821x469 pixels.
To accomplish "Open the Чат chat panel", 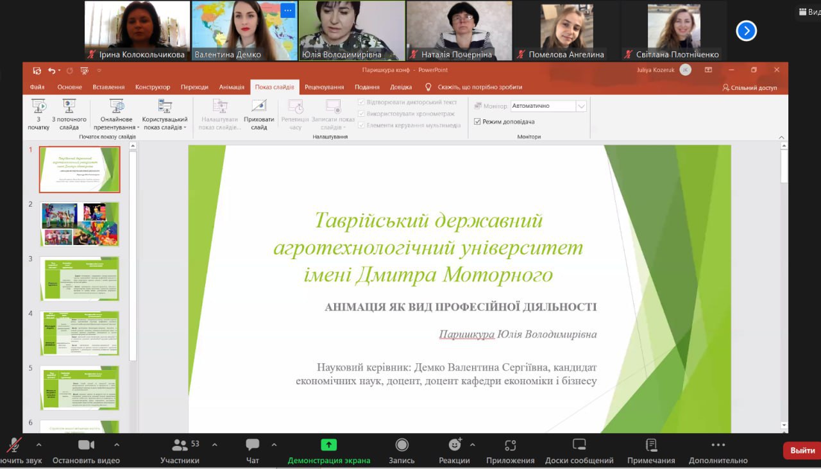I will pyautogui.click(x=253, y=450).
